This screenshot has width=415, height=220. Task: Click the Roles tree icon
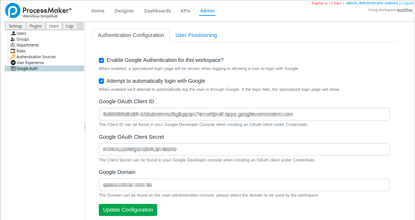(x=13, y=51)
